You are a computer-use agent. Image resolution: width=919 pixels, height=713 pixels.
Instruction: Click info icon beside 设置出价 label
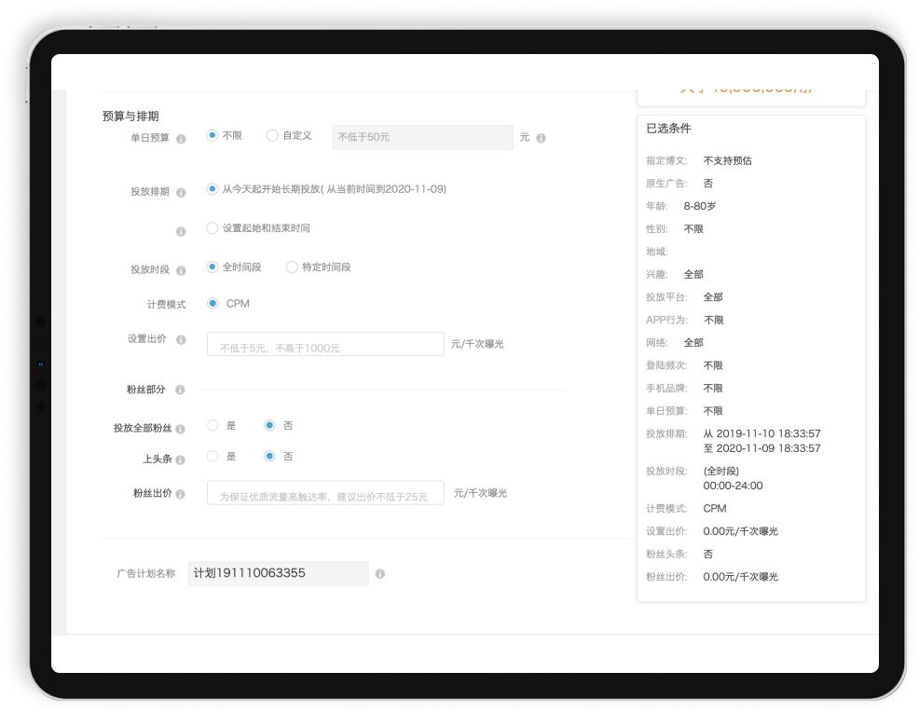181,341
